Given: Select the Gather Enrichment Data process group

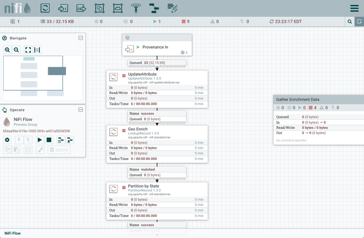Looking at the screenshot, I should pyautogui.click(x=318, y=100).
